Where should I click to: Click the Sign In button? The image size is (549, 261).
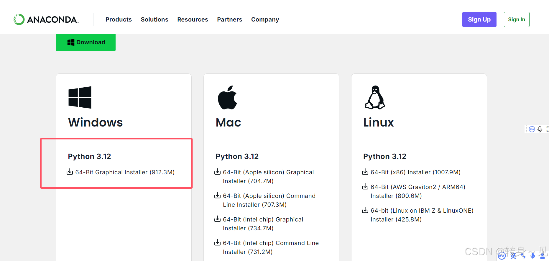(517, 19)
